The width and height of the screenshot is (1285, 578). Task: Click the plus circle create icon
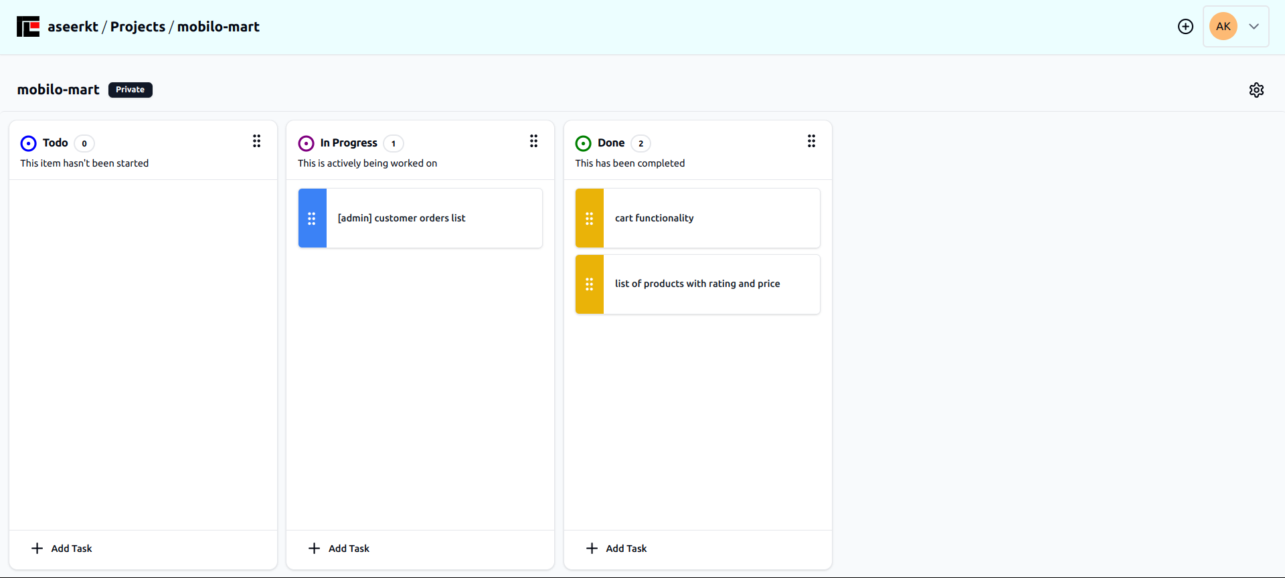click(1185, 27)
